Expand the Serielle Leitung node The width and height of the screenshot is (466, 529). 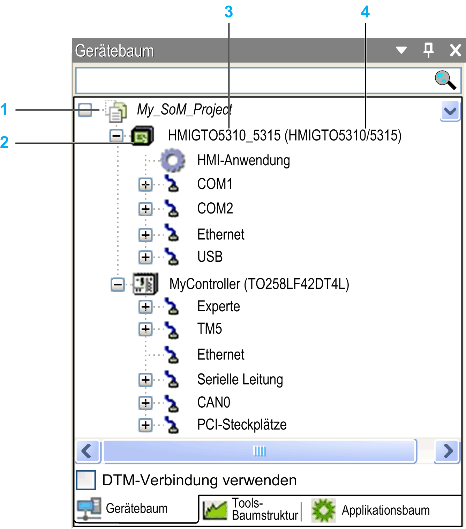pyautogui.click(x=145, y=380)
